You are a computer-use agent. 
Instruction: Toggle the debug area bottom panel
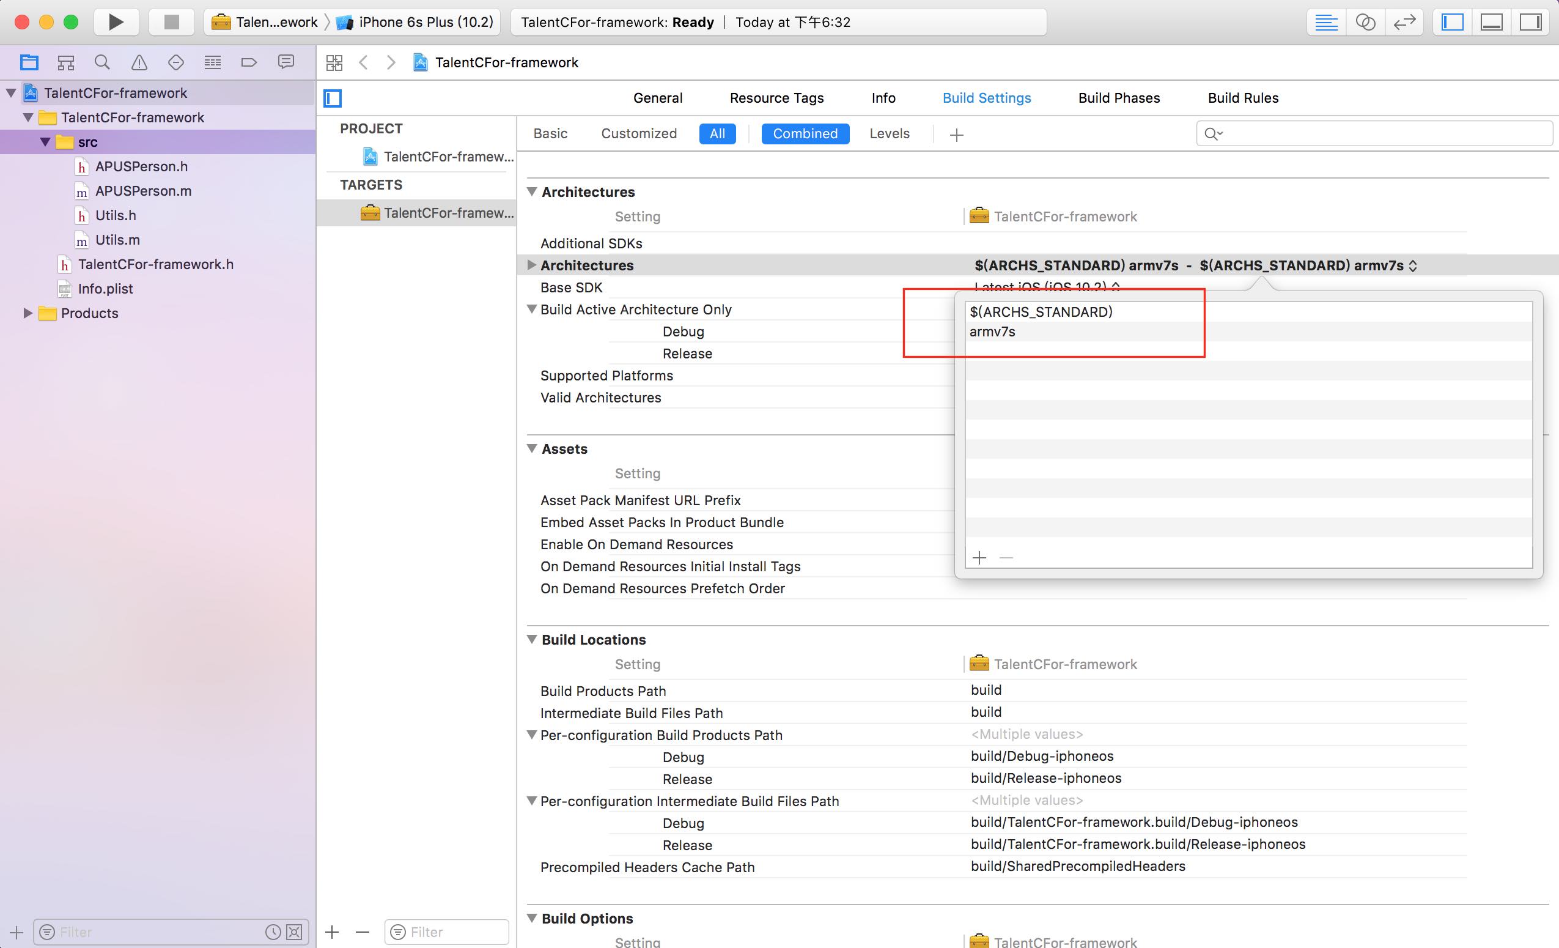(x=1491, y=22)
